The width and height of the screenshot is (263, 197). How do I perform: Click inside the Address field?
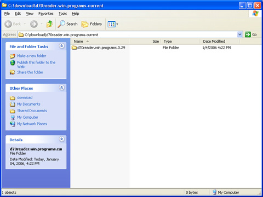point(128,34)
